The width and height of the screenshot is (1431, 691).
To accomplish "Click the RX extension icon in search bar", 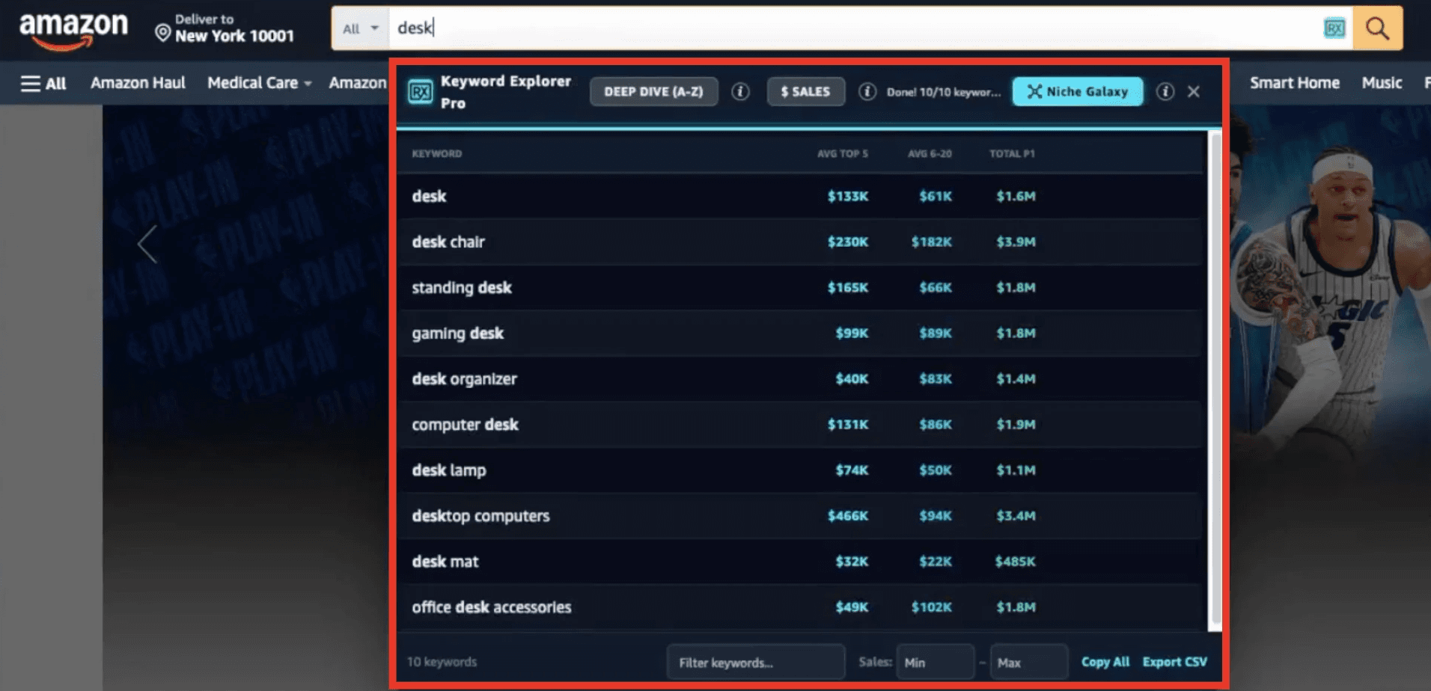I will pos(1334,28).
